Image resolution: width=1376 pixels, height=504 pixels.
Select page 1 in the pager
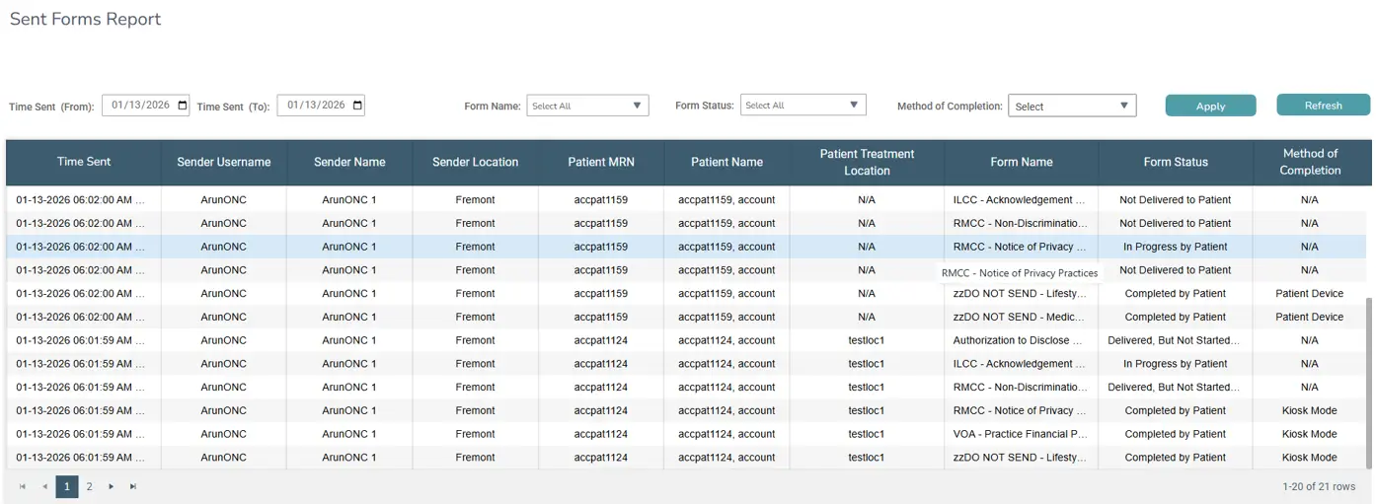coord(67,486)
